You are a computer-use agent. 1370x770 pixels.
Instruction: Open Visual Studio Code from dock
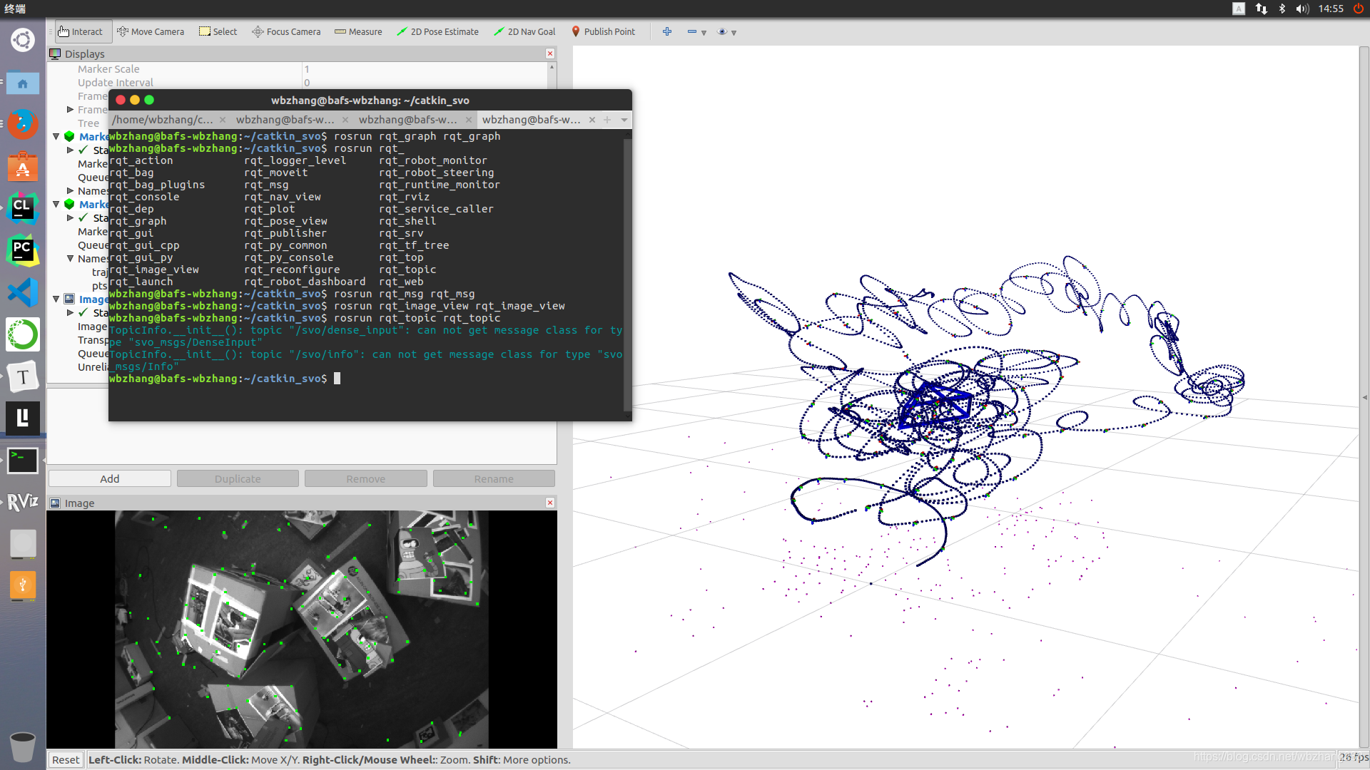coord(22,292)
